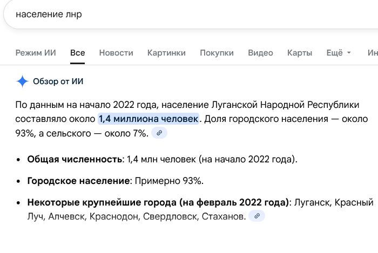Click the "Обзор от ИИ" heading
The width and height of the screenshot is (378, 253).
tap(58, 81)
